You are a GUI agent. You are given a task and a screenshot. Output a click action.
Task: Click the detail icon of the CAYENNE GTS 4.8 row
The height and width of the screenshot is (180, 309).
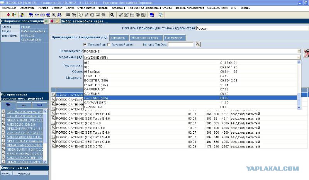pos(53,127)
